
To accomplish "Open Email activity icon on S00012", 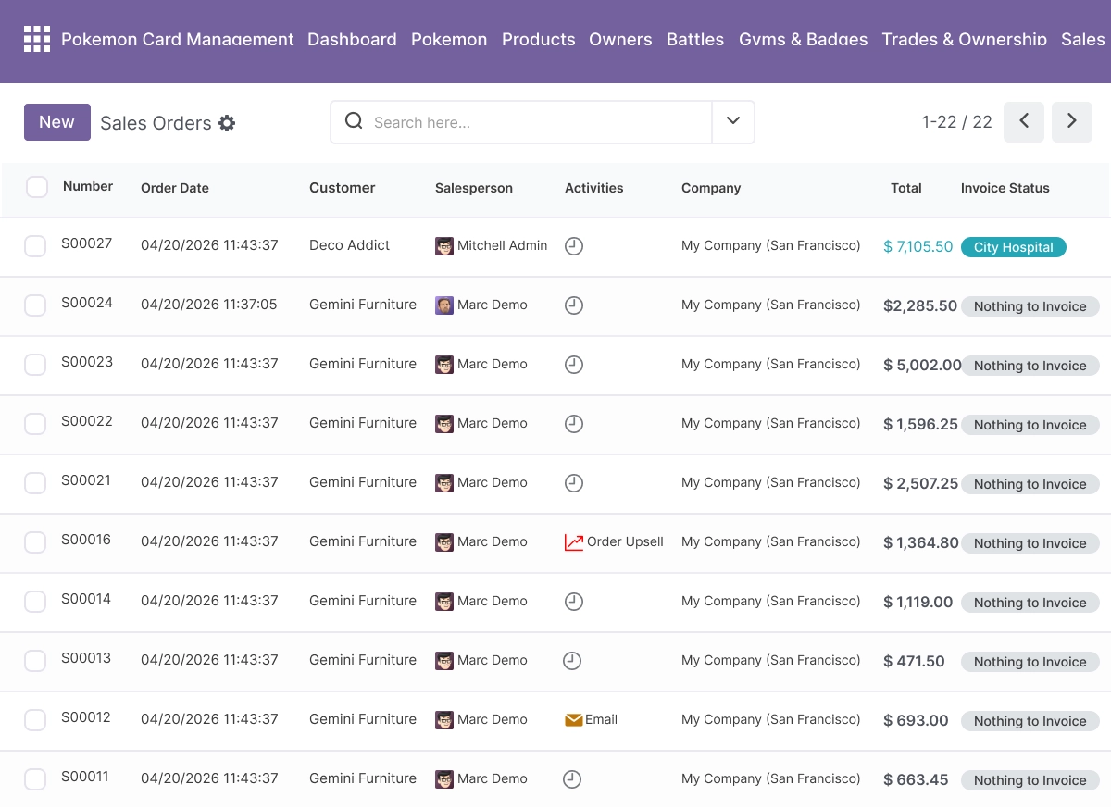I will 574,720.
